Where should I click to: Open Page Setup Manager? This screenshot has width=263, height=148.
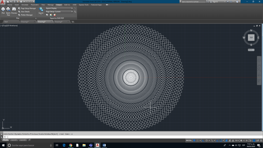tap(28, 8)
